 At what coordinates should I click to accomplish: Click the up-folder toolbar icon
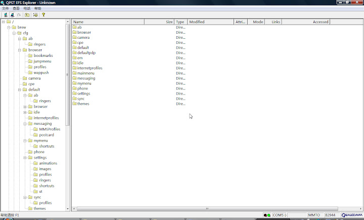click(27, 15)
